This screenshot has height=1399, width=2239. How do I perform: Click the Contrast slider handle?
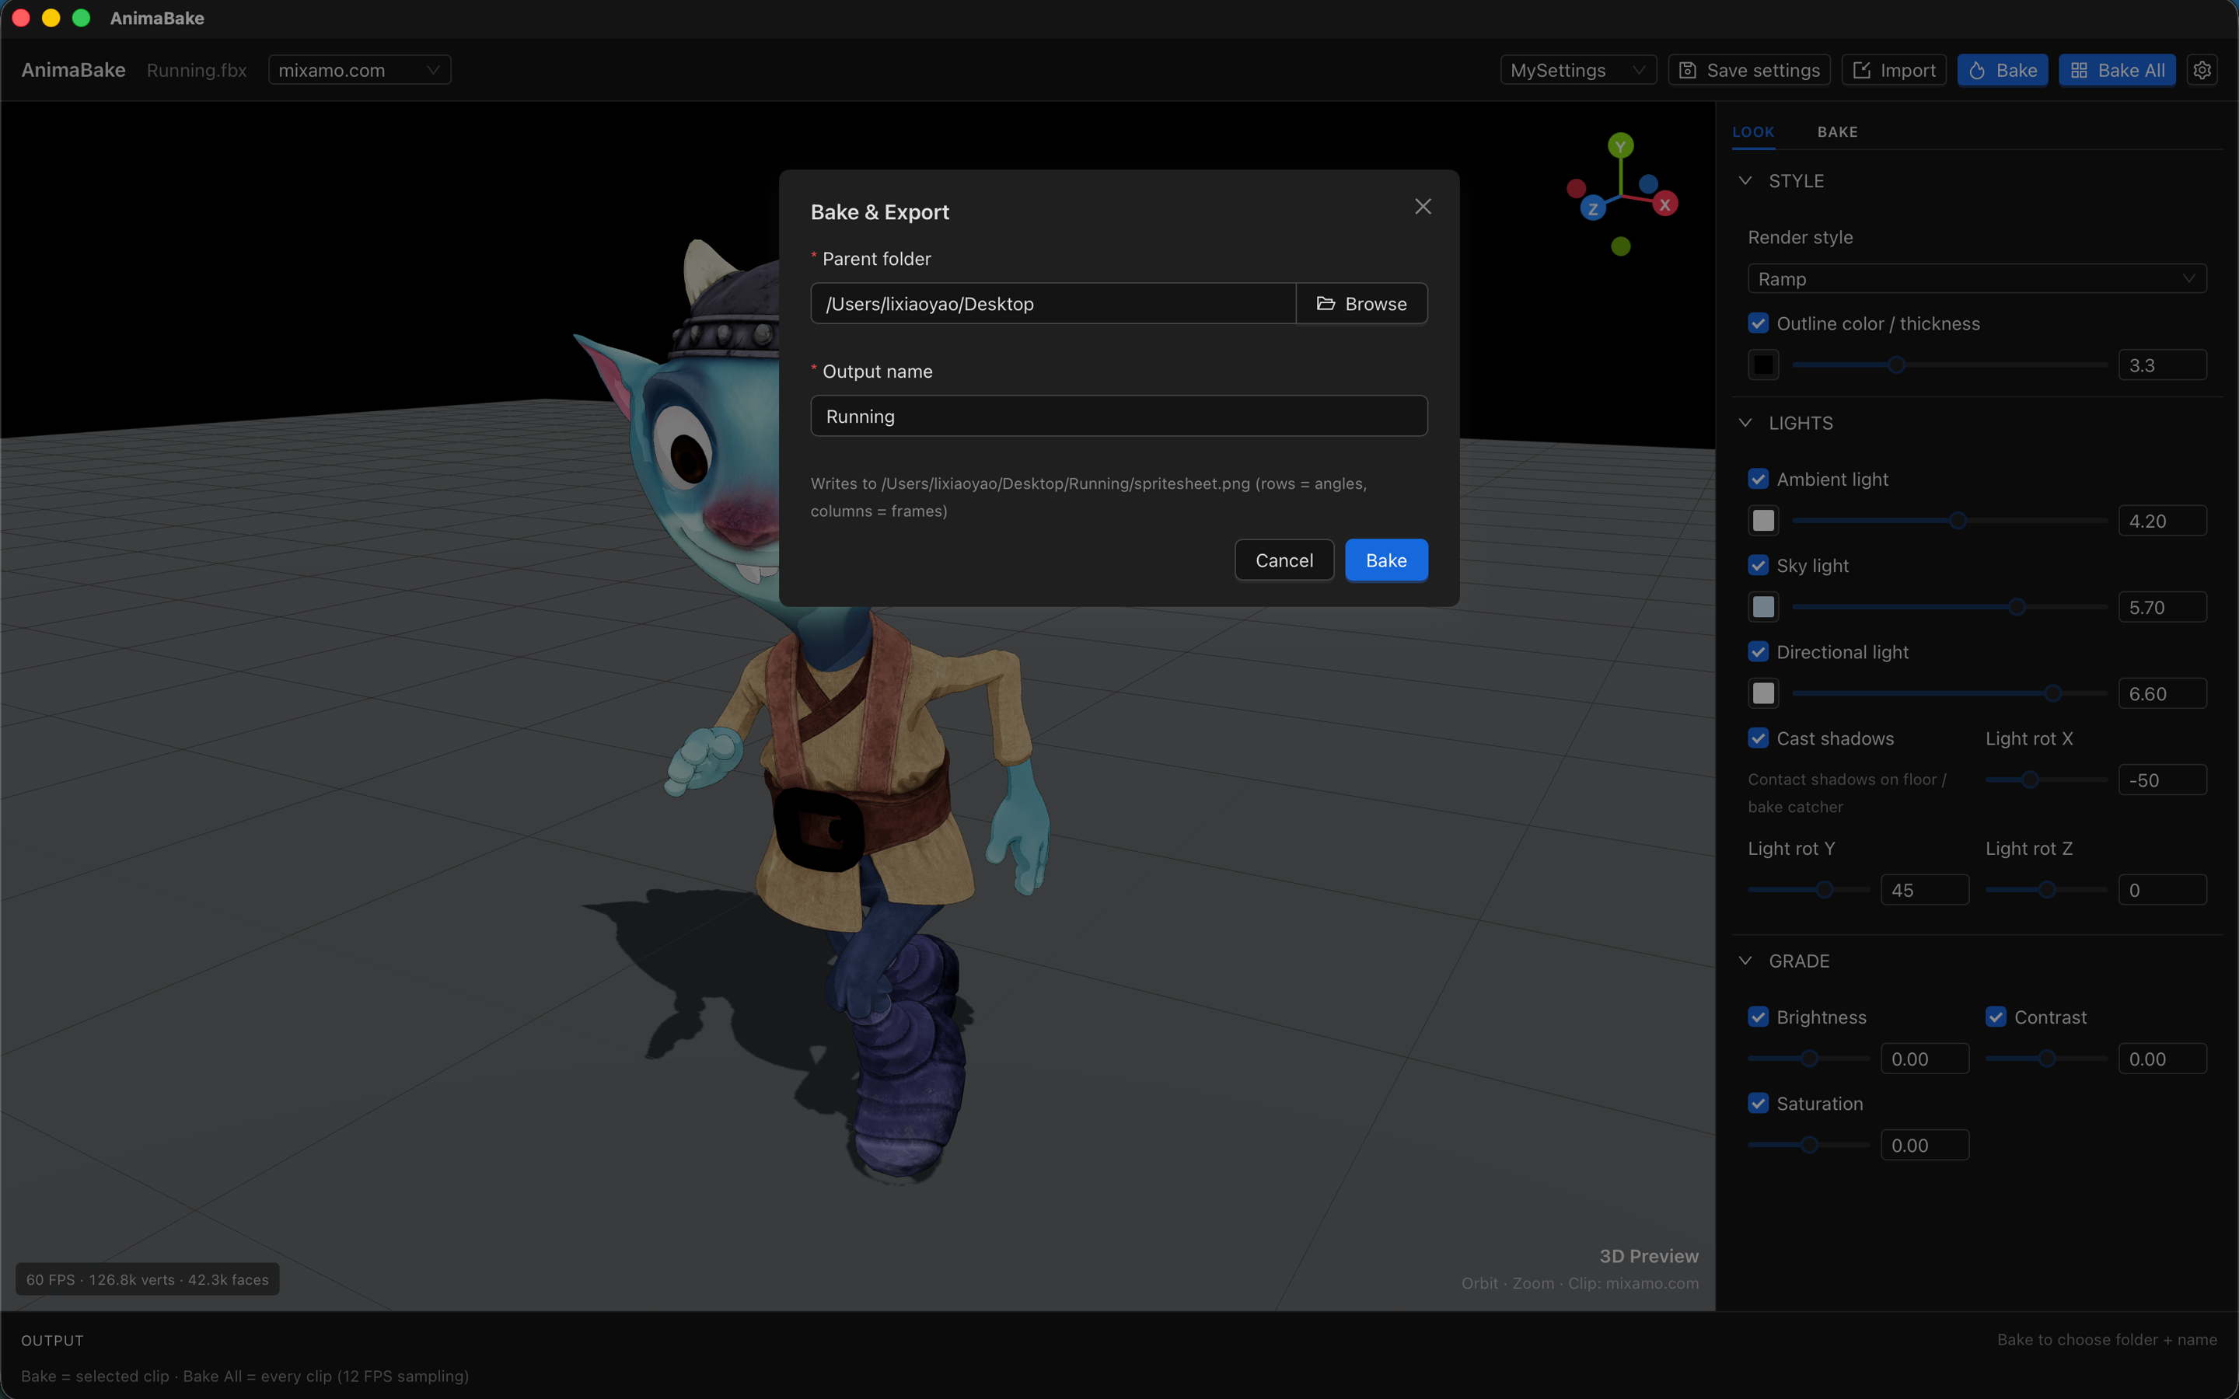pos(2048,1059)
